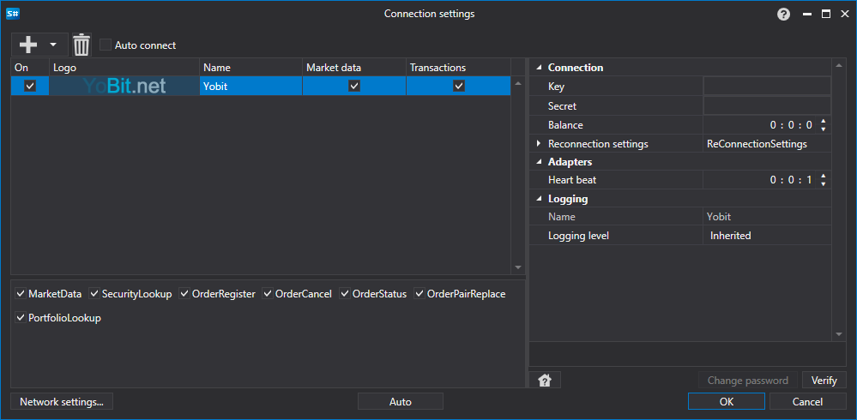Select the Yobit name cell

coord(250,86)
